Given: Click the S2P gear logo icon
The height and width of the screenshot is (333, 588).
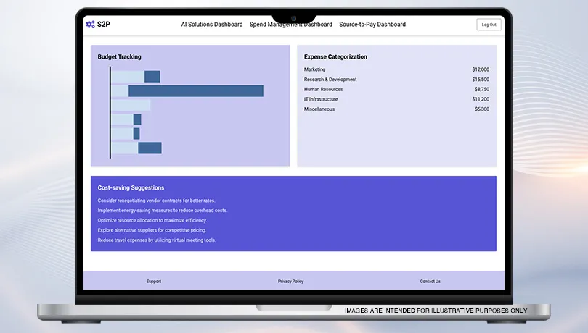Looking at the screenshot, I should [x=90, y=24].
